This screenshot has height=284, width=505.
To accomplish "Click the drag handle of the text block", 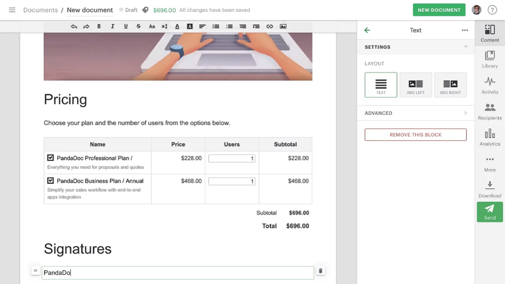I will click(36, 271).
